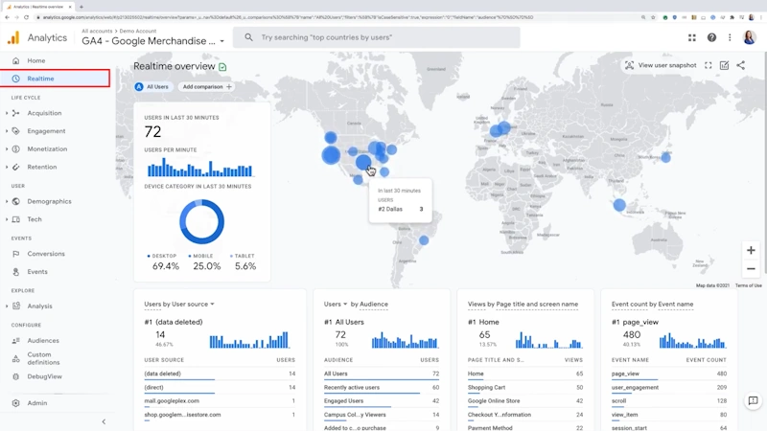Click the browser address bar
Image resolution: width=767 pixels, height=431 pixels.
[x=337, y=17]
